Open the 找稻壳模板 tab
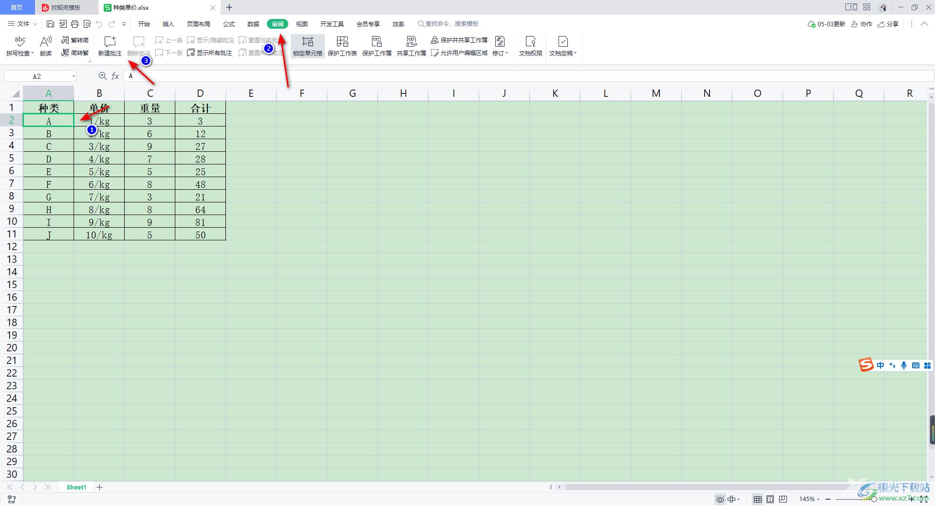 (67, 7)
